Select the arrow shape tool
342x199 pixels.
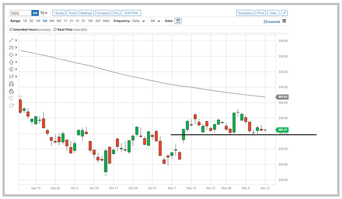coord(11,62)
